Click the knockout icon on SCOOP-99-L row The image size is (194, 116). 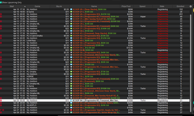(x=3, y=110)
